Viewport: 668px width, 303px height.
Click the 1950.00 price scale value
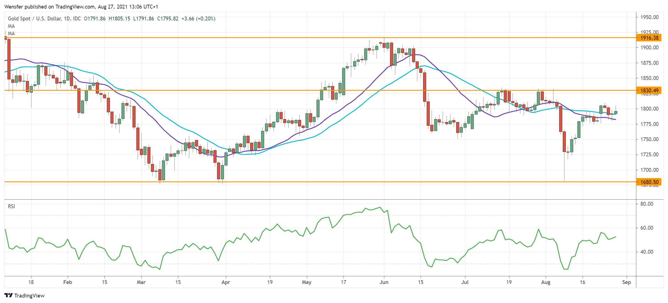(649, 17)
